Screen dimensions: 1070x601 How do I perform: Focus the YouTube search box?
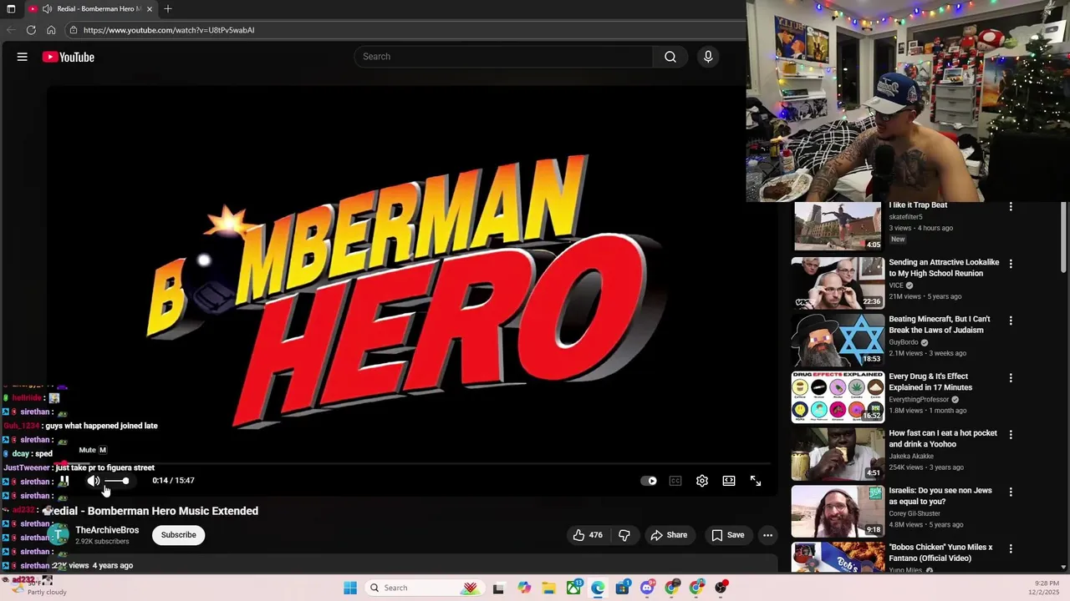point(504,57)
